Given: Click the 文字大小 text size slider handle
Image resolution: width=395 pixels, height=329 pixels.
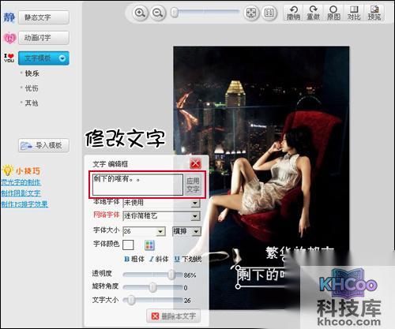Looking at the screenshot, I should coord(132,300).
